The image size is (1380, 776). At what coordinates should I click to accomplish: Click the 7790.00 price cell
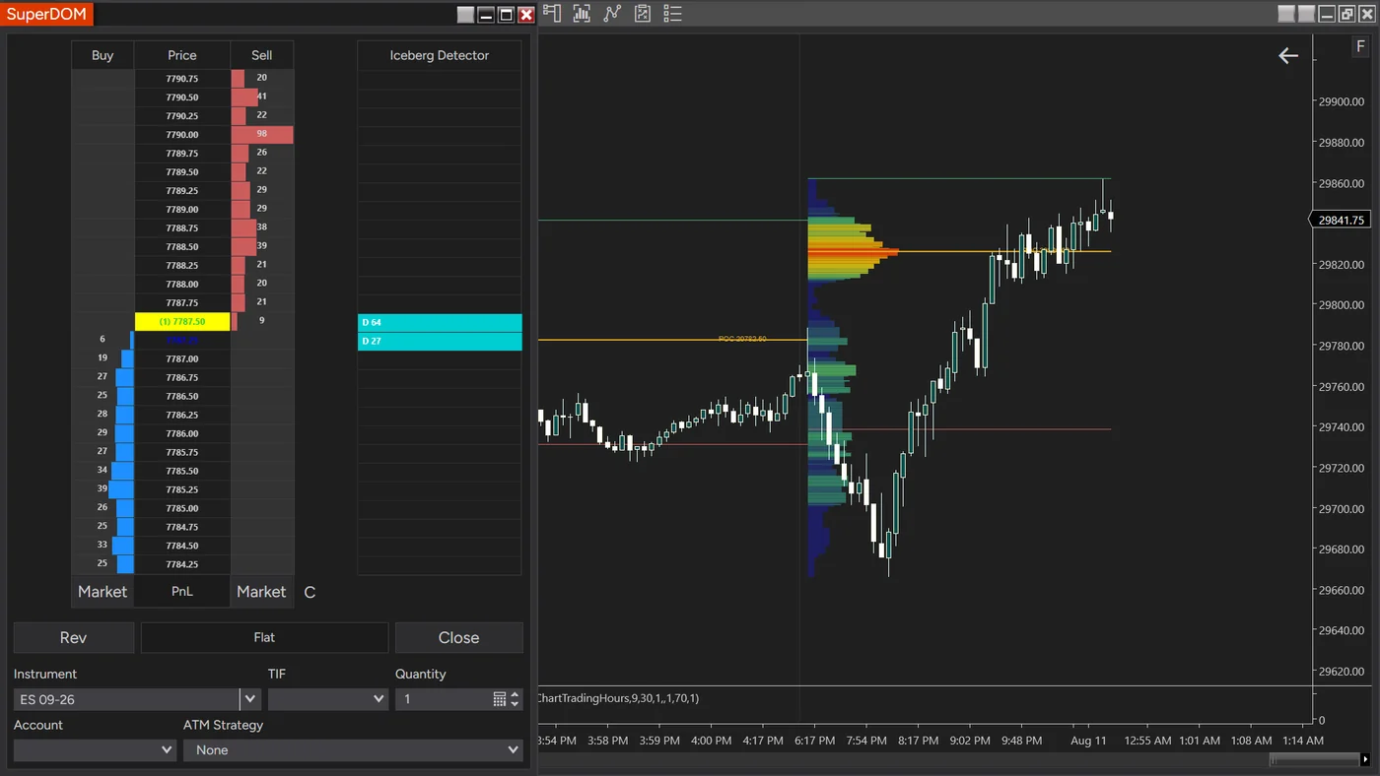(182, 135)
